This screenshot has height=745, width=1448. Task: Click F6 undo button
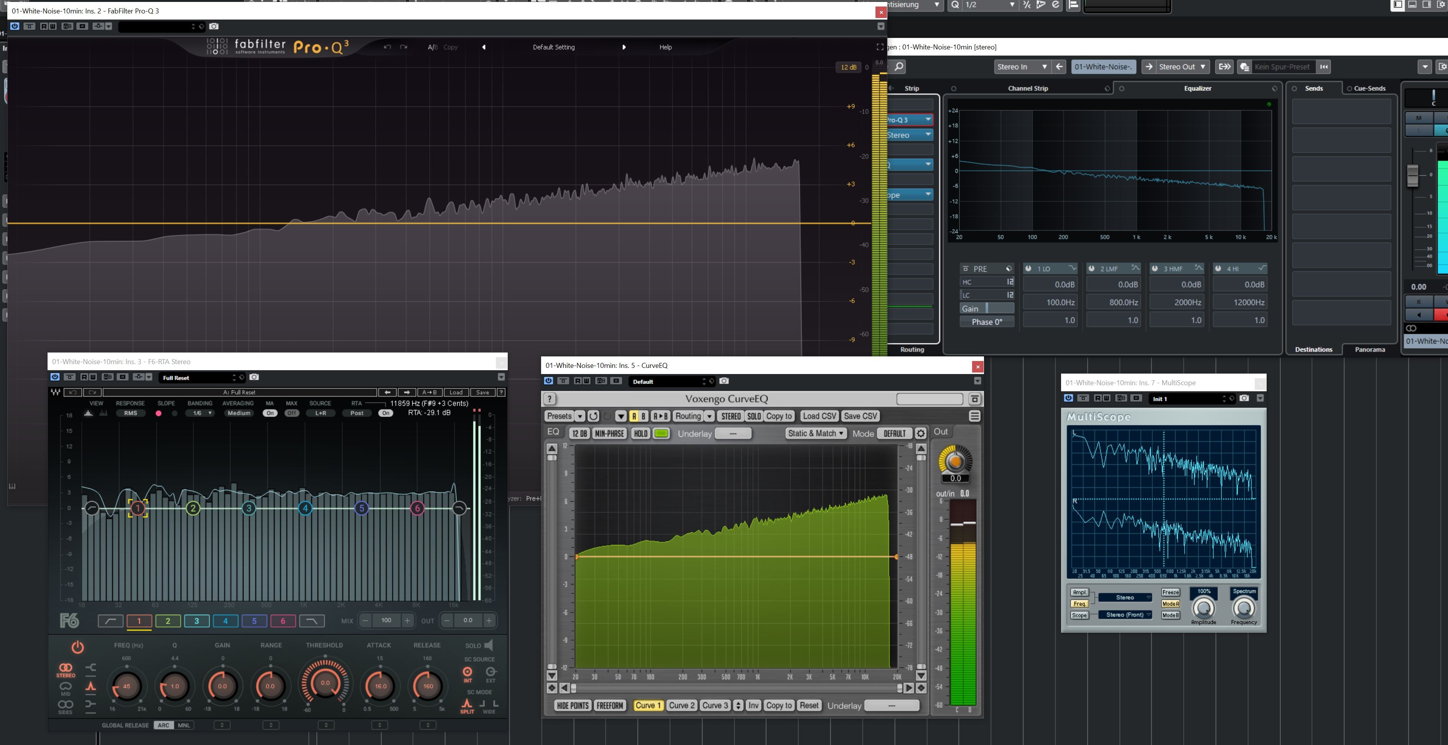[x=72, y=392]
